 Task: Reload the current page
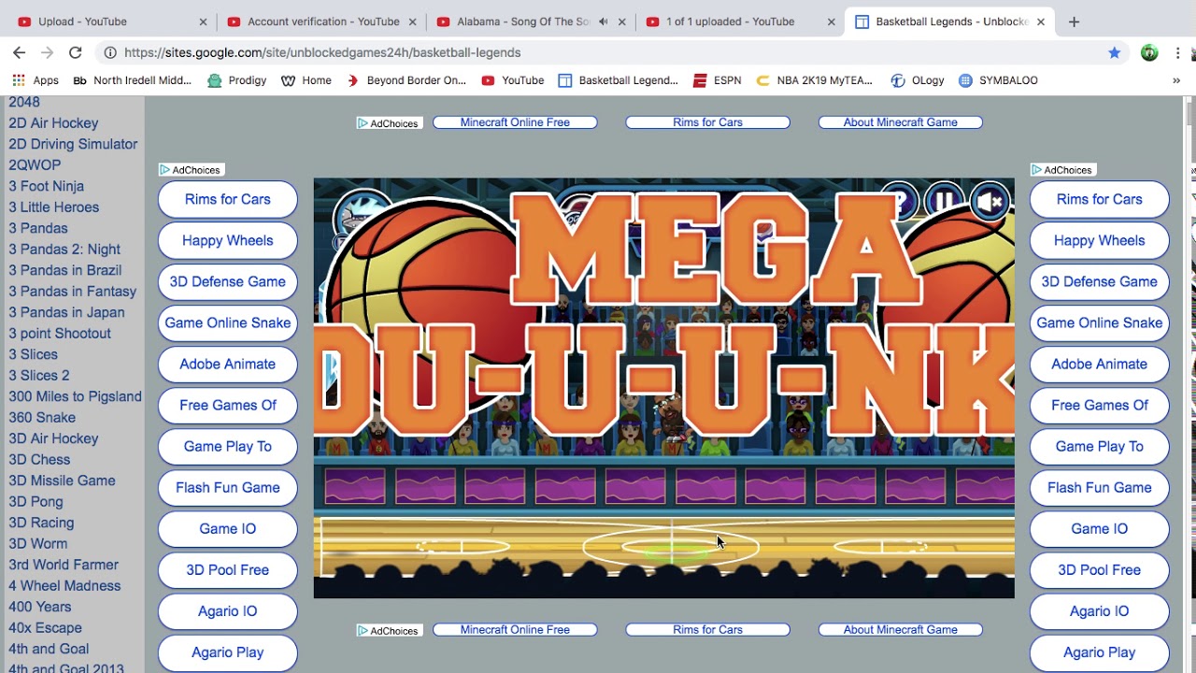tap(76, 52)
